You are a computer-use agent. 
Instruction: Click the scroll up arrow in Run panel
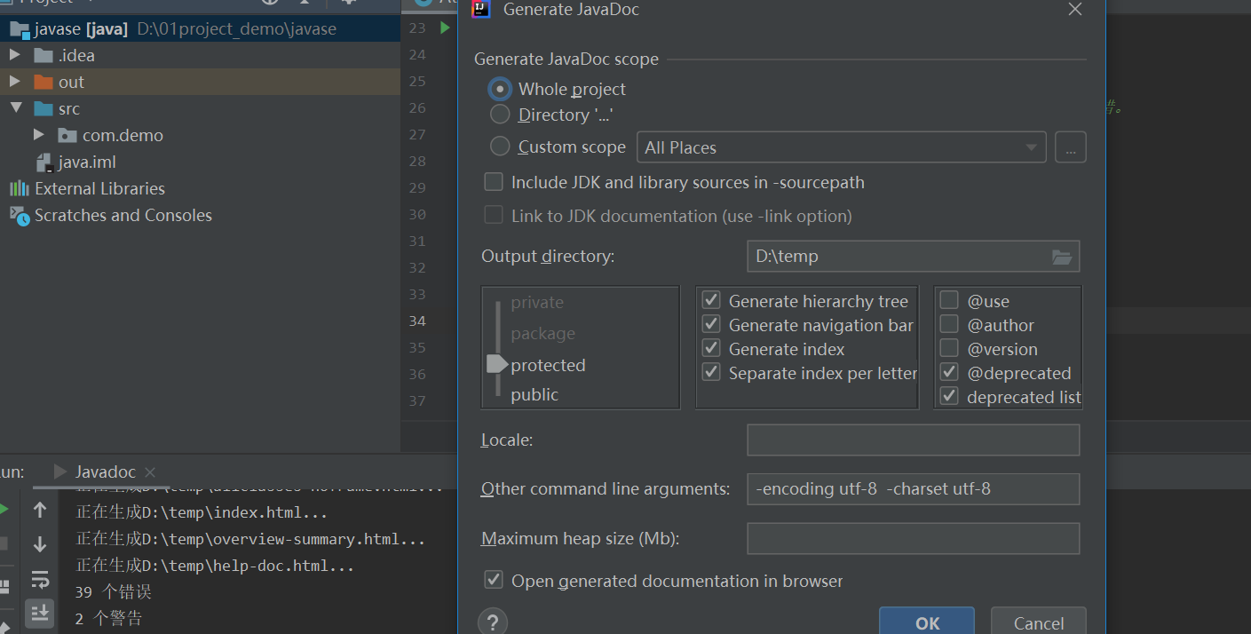[x=40, y=510]
